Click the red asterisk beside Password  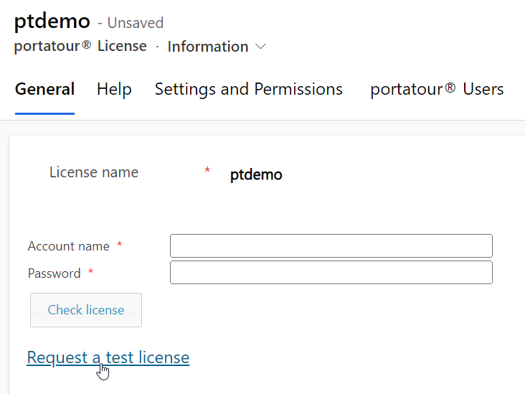click(90, 272)
